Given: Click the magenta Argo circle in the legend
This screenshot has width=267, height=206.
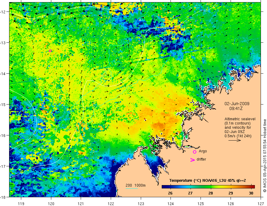Looking at the screenshot, I should [x=194, y=152].
